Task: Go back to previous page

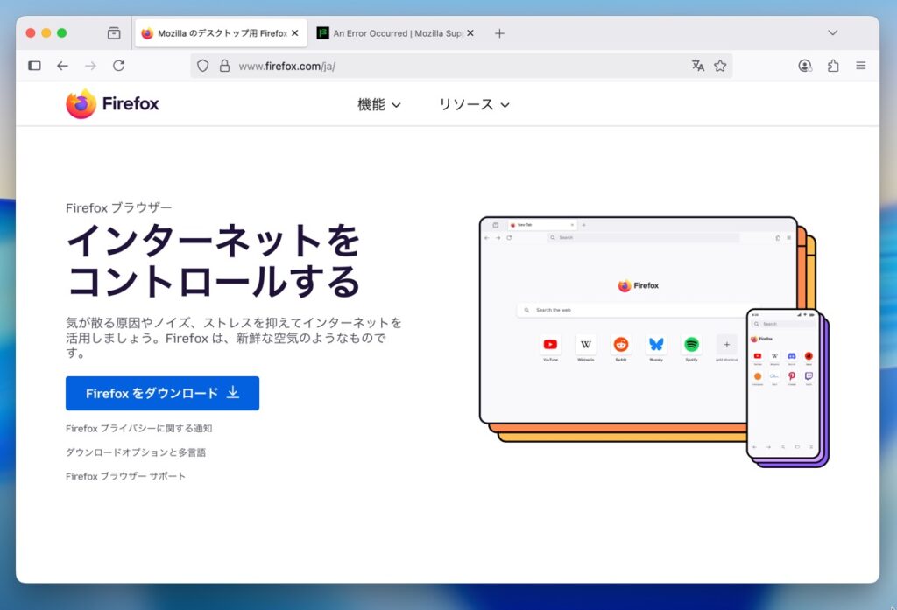Action: point(62,66)
